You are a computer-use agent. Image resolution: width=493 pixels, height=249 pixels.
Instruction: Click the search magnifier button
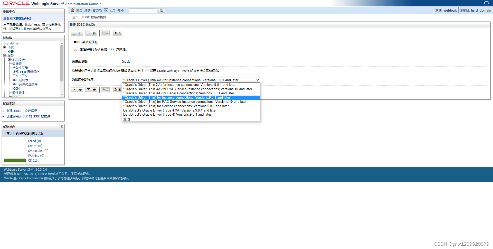(162, 11)
